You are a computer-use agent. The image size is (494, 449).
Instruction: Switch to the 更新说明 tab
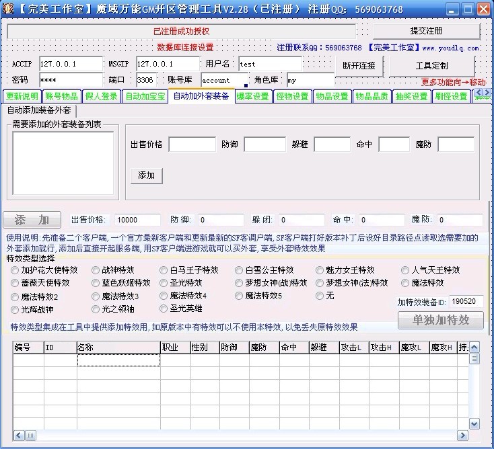(x=22, y=96)
